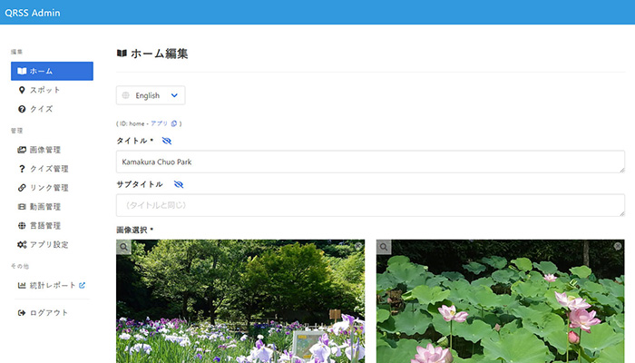
Task: Click the film icon for 動画管理
Action: point(22,207)
